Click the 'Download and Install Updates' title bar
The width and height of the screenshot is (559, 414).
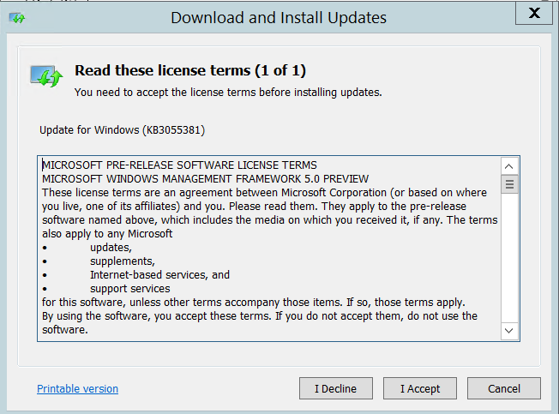279,17
